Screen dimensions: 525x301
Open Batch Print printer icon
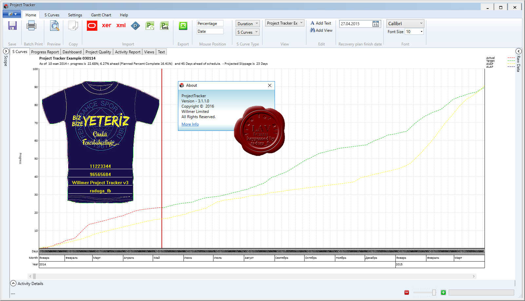click(x=31, y=26)
